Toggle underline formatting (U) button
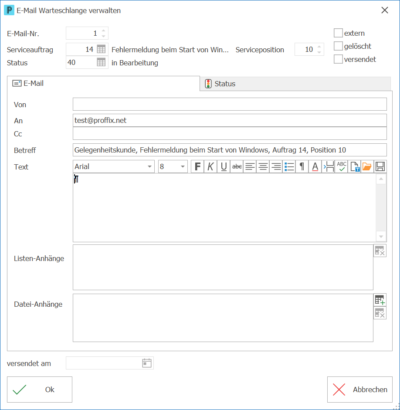Image resolution: width=400 pixels, height=410 pixels. [x=224, y=166]
